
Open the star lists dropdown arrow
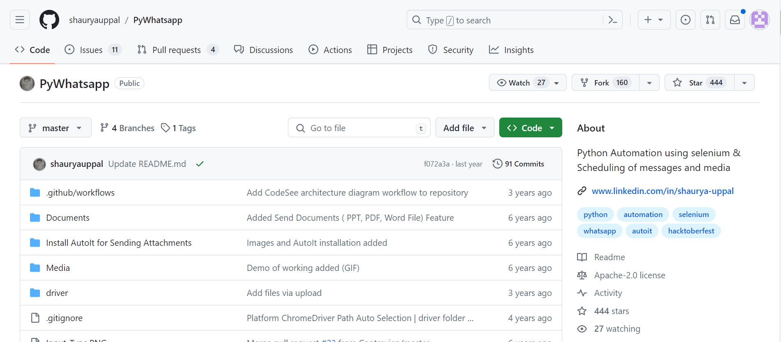pyautogui.click(x=744, y=83)
